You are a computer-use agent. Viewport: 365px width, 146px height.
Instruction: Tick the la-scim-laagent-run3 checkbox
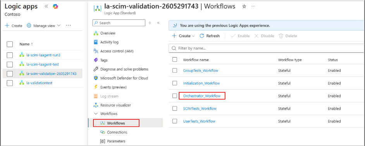(x=10, y=55)
